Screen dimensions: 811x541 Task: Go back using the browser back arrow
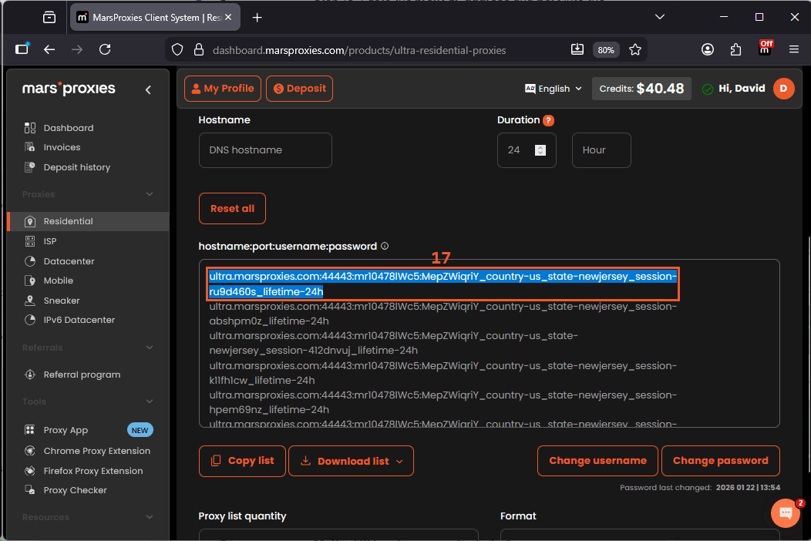49,49
